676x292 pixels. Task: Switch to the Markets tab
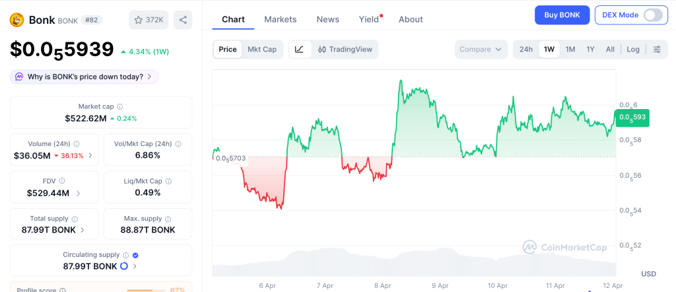(x=280, y=19)
